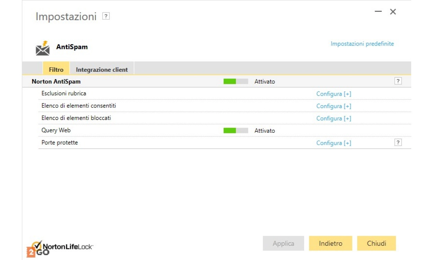Minimize the Impostazioni window
Screen dimensions: 433x260
pyautogui.click(x=378, y=12)
